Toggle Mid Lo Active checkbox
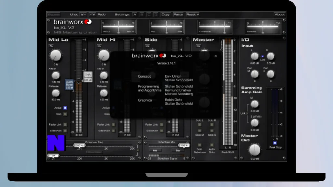Viewport: 333px width, 187px height. [x=65, y=108]
